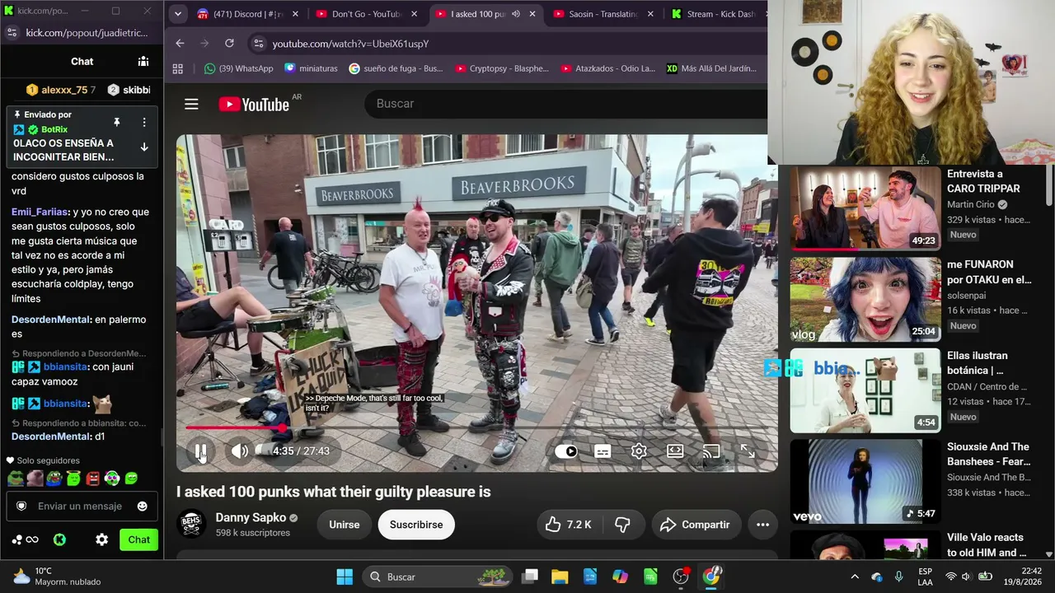Screen dimensions: 1055x593
Task: Click the Unirse button
Action: click(345, 525)
